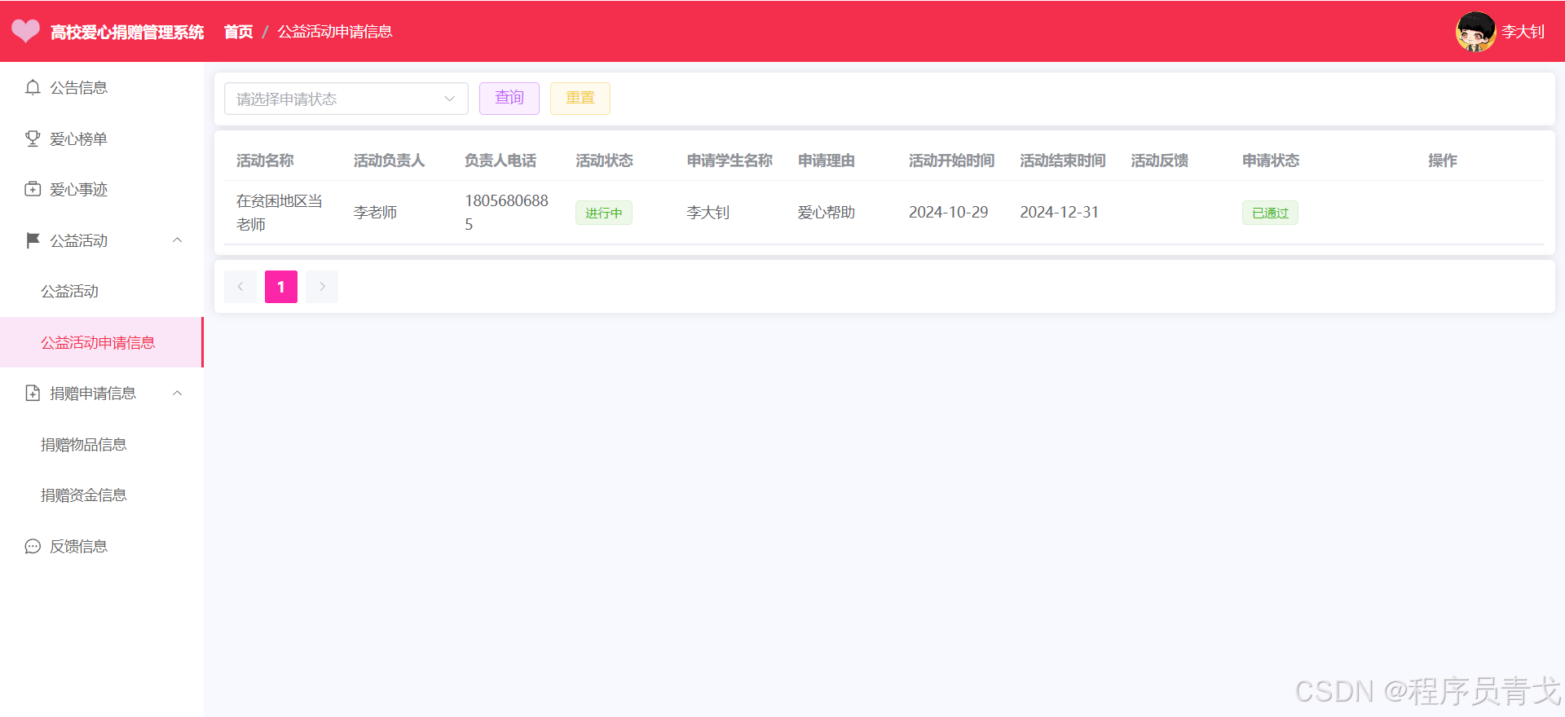Click the 操作 column header
The width and height of the screenshot is (1565, 717).
pos(1443,161)
